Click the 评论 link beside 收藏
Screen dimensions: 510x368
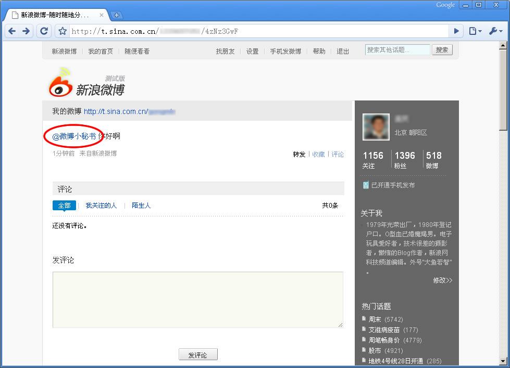(x=338, y=155)
